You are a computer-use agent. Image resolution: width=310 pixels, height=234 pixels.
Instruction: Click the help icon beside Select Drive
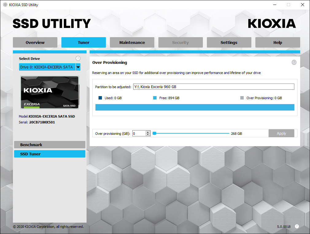pos(78,58)
